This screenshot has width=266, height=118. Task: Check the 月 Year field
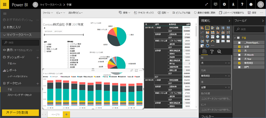tap(239, 59)
